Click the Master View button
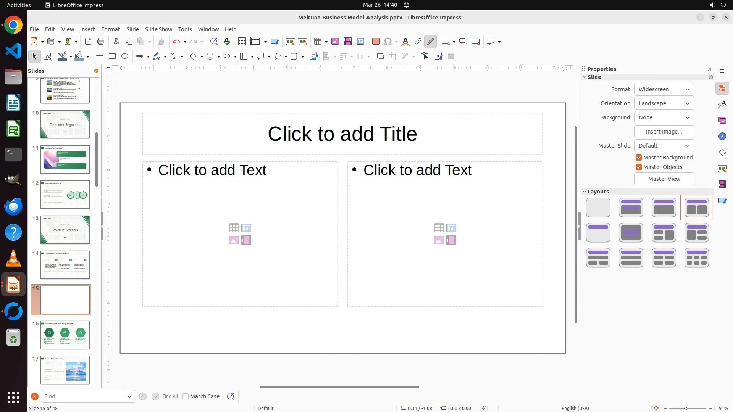 pyautogui.click(x=664, y=179)
